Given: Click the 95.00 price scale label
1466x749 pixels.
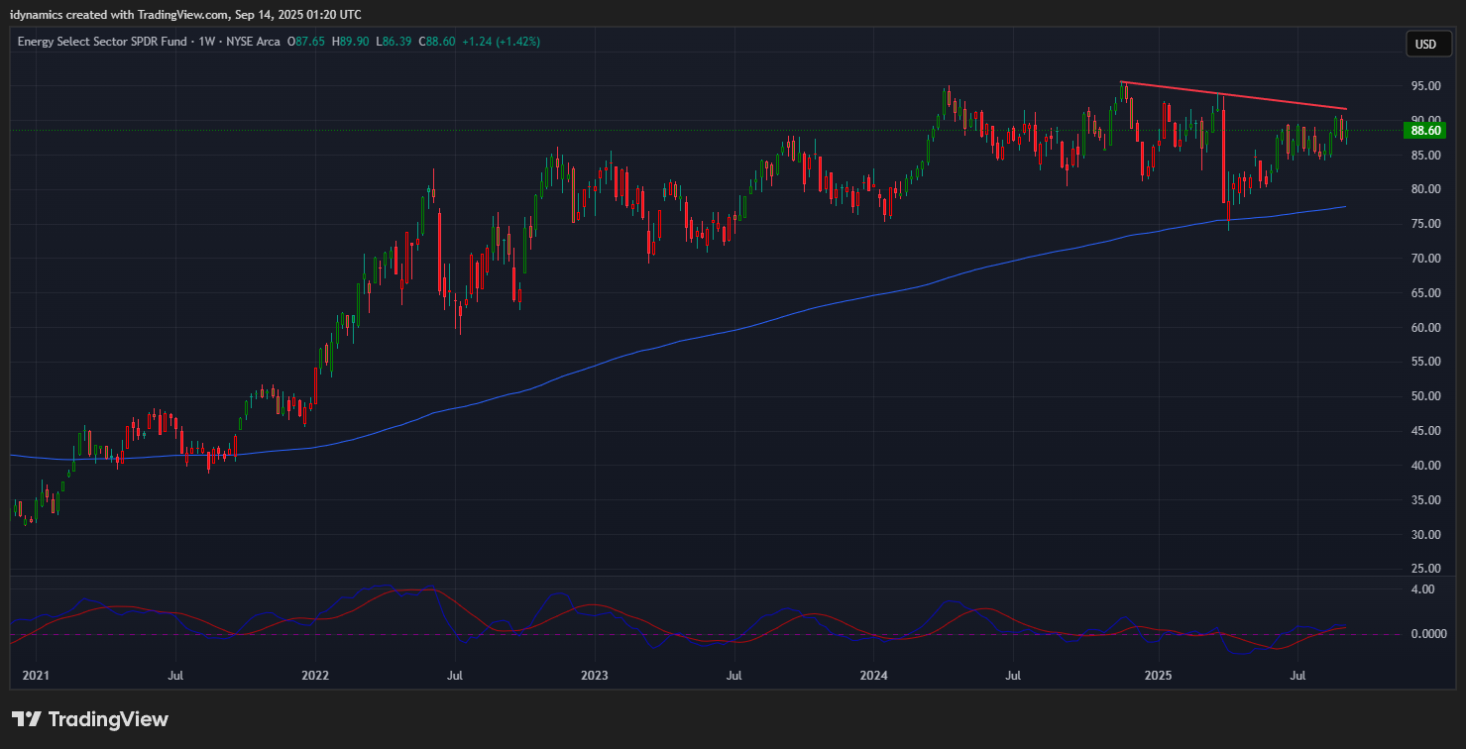Looking at the screenshot, I should pyautogui.click(x=1424, y=86).
